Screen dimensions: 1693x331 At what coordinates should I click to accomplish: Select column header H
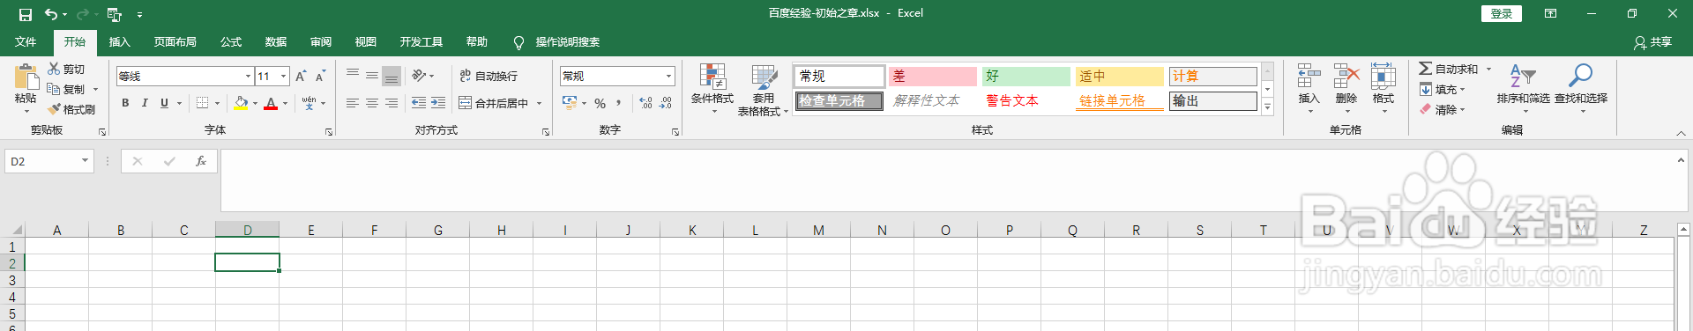coord(501,231)
